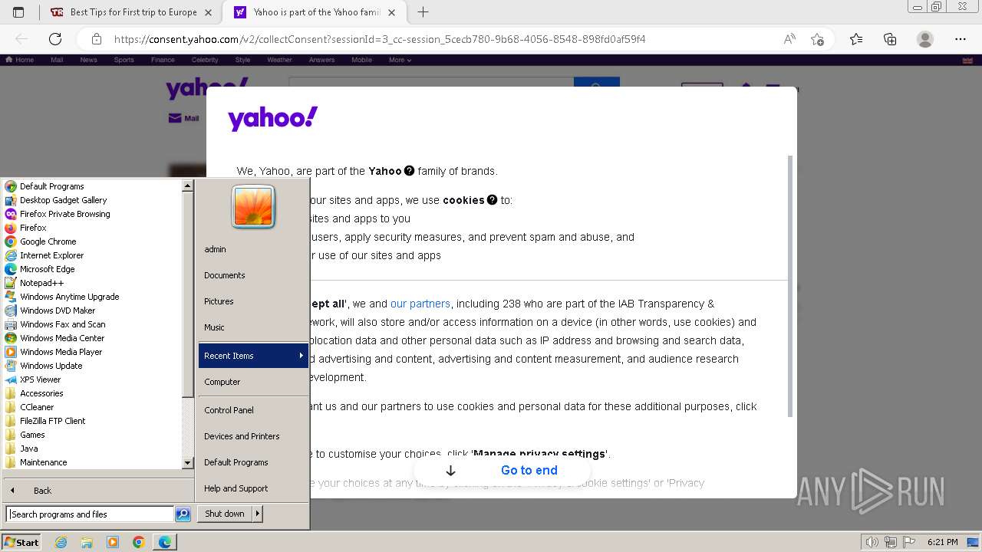Open Edge Settings and more menu

point(961,39)
